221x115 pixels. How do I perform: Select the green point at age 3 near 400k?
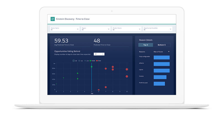pos(78,79)
